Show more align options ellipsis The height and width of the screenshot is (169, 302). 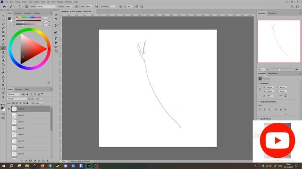click(x=285, y=114)
